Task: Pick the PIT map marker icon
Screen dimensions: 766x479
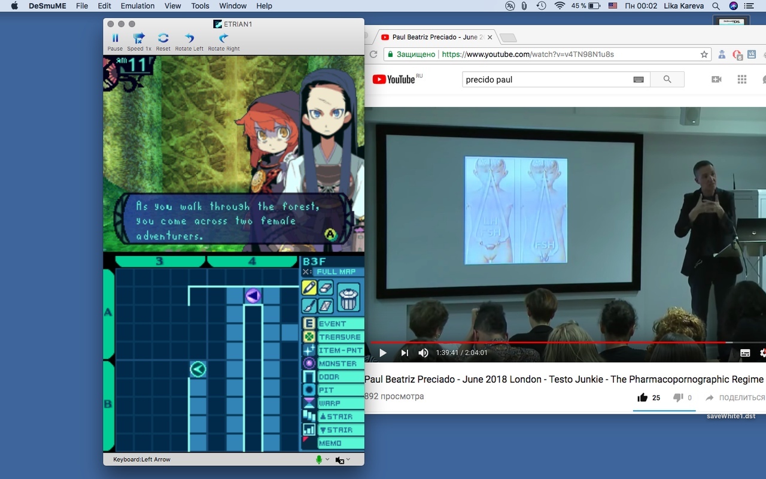Action: pyautogui.click(x=309, y=390)
